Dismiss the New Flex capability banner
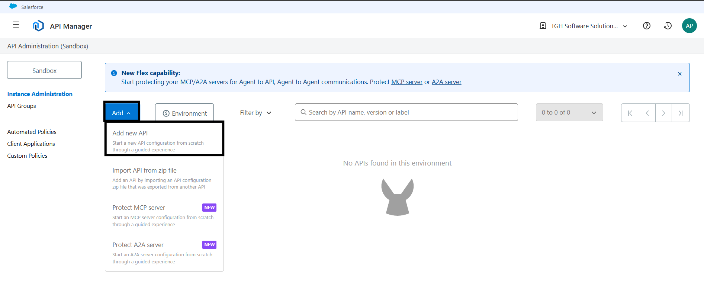The width and height of the screenshot is (704, 308). 679,74
